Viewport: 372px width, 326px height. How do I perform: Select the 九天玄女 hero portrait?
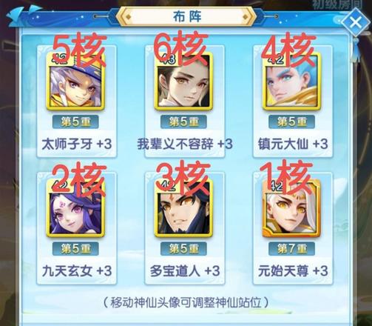point(75,208)
